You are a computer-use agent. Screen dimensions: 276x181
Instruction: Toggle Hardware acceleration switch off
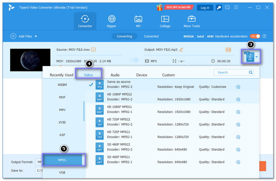[255, 36]
